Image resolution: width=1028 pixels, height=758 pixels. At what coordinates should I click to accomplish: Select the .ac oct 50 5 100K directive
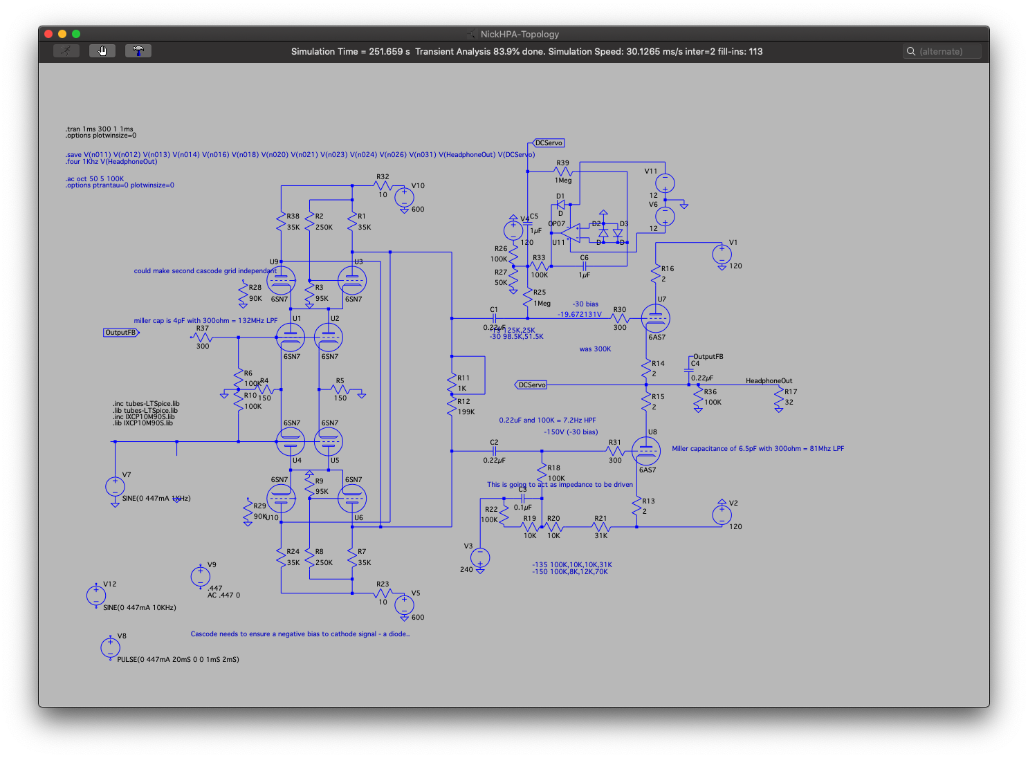pos(95,179)
